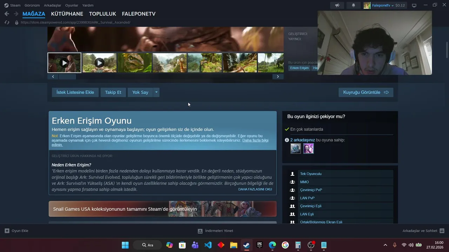Image resolution: width=449 pixels, height=252 pixels.
Task: Open the second friend's avatar
Action: [308, 148]
